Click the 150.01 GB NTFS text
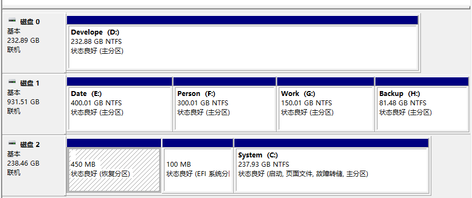472x198 pixels. click(x=306, y=103)
